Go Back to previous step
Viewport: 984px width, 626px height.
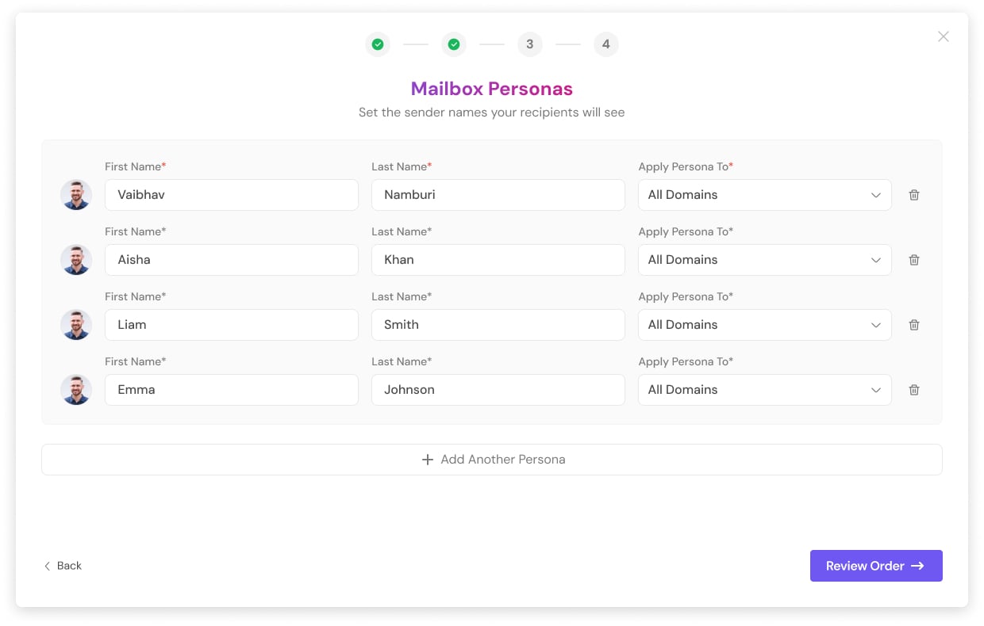[63, 566]
